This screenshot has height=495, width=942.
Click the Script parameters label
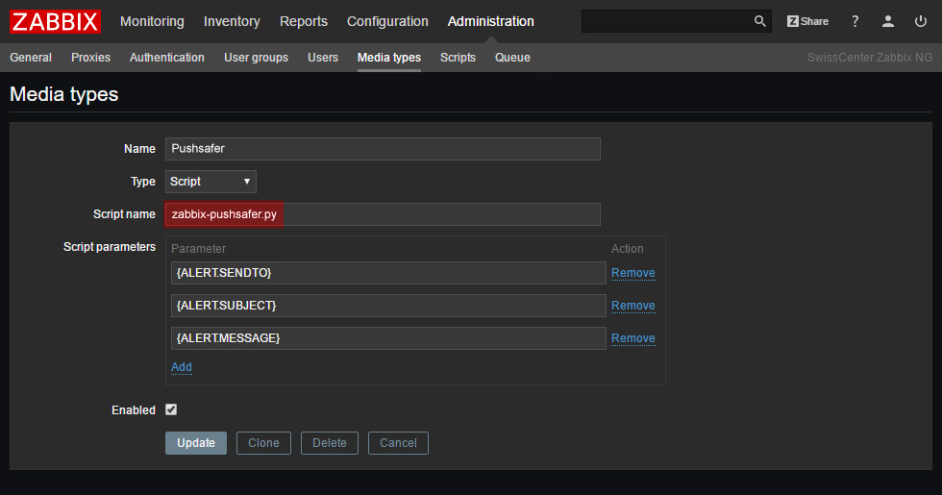tap(110, 247)
